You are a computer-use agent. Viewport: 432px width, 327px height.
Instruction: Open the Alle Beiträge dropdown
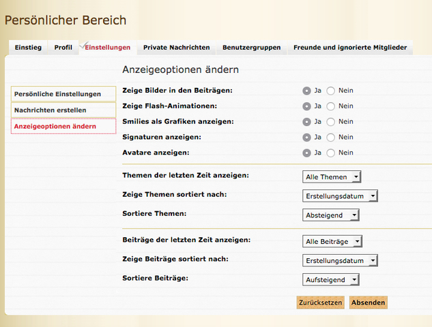(x=332, y=242)
